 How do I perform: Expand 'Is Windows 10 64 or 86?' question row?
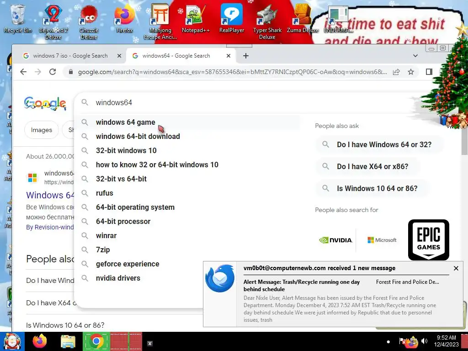(114, 325)
